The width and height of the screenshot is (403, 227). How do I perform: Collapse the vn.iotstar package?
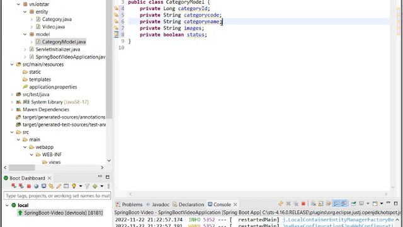(x=18, y=4)
